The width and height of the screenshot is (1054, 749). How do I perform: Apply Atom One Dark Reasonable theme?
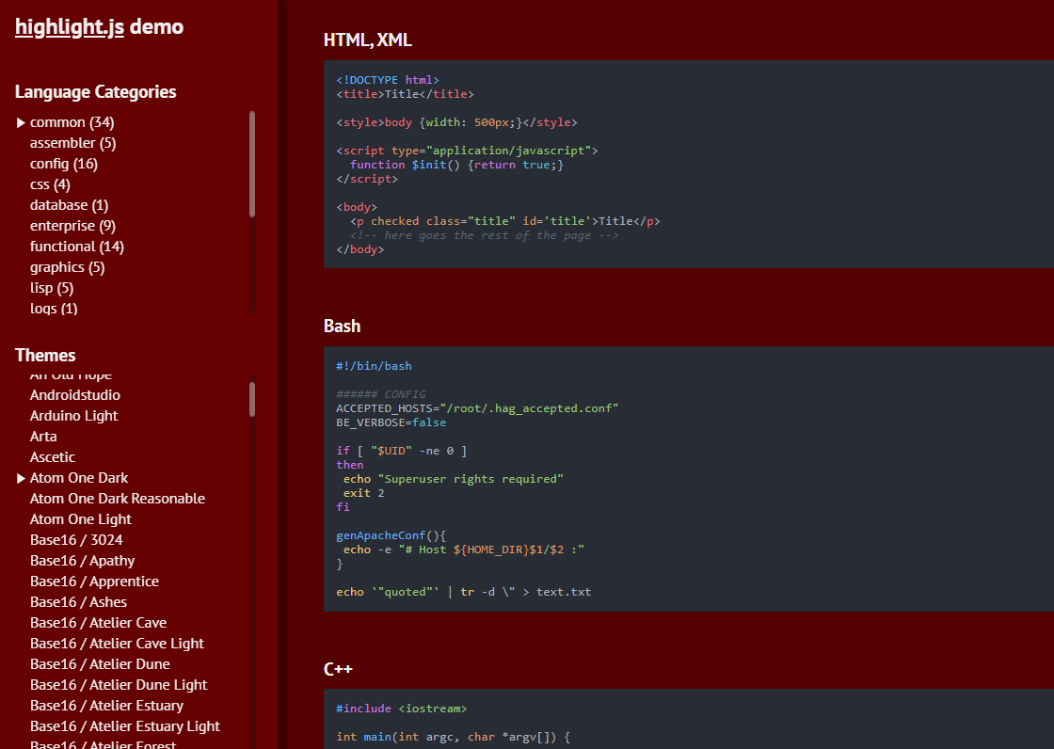point(118,499)
